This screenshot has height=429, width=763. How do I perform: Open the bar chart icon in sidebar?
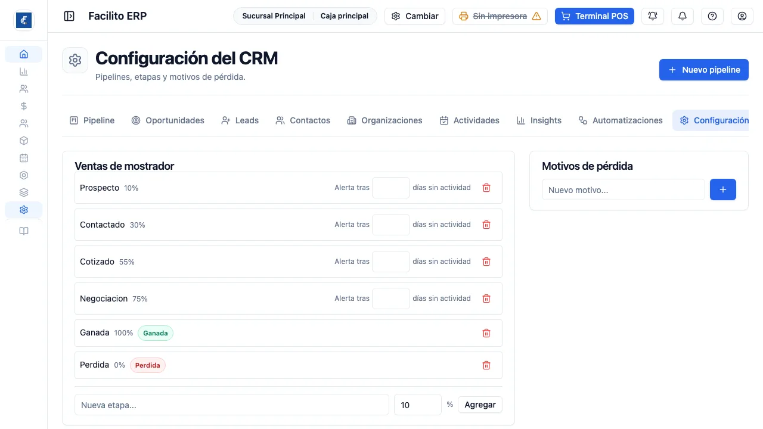click(24, 71)
